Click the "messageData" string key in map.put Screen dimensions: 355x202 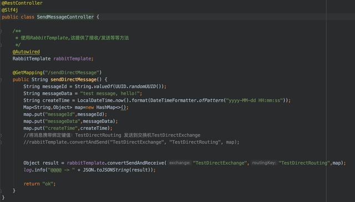[63, 122]
